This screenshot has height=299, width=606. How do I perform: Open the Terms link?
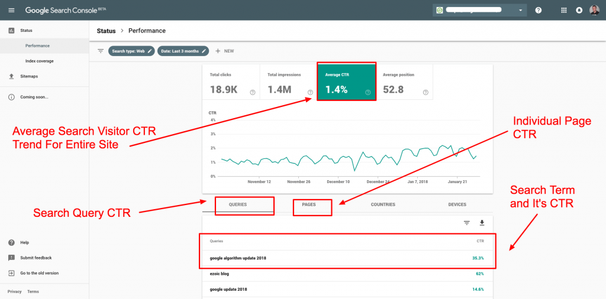33,292
